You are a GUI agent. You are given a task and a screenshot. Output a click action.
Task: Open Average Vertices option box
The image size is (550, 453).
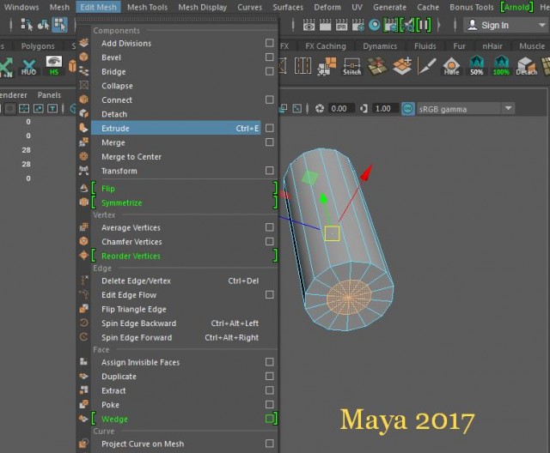click(x=269, y=227)
